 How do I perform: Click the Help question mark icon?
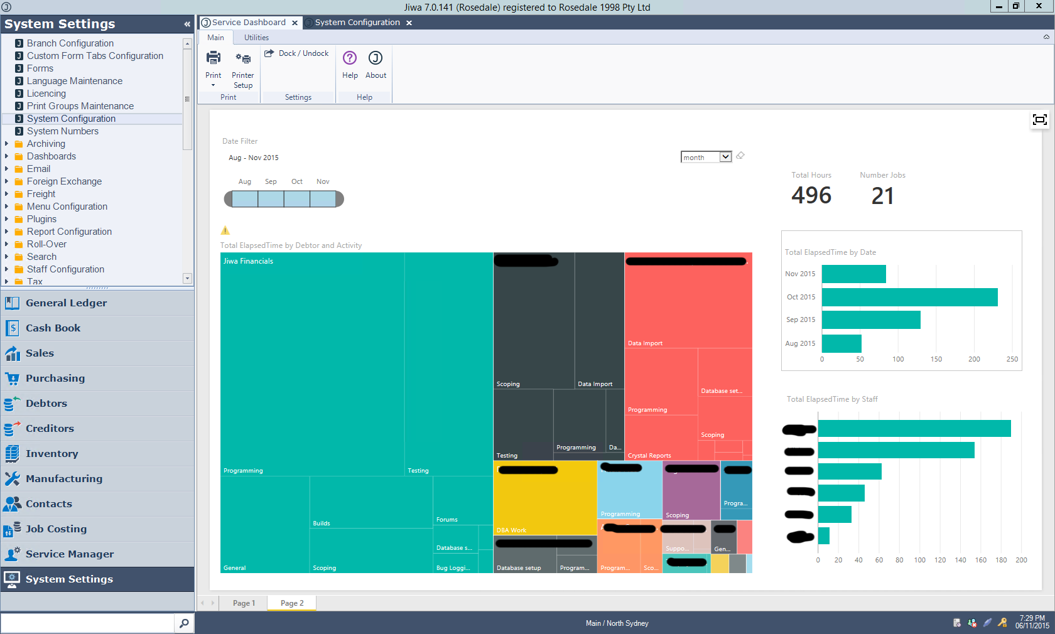coord(350,58)
